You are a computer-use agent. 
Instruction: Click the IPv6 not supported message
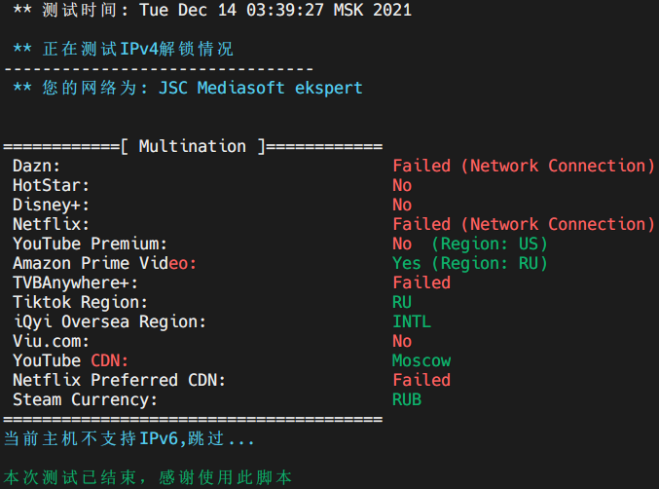click(129, 438)
